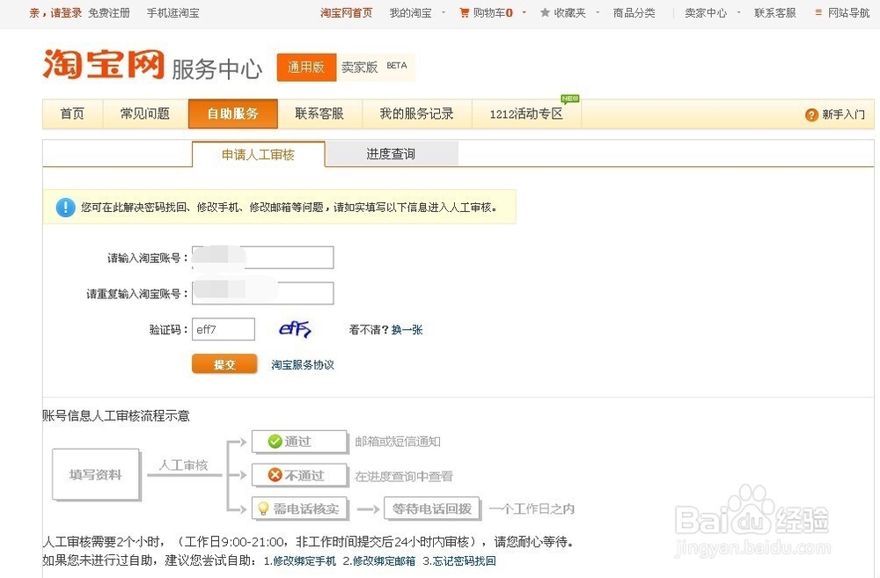Focus the 请重复输入淘宝账号 input field
Image resolution: width=880 pixels, height=578 pixels.
[262, 293]
